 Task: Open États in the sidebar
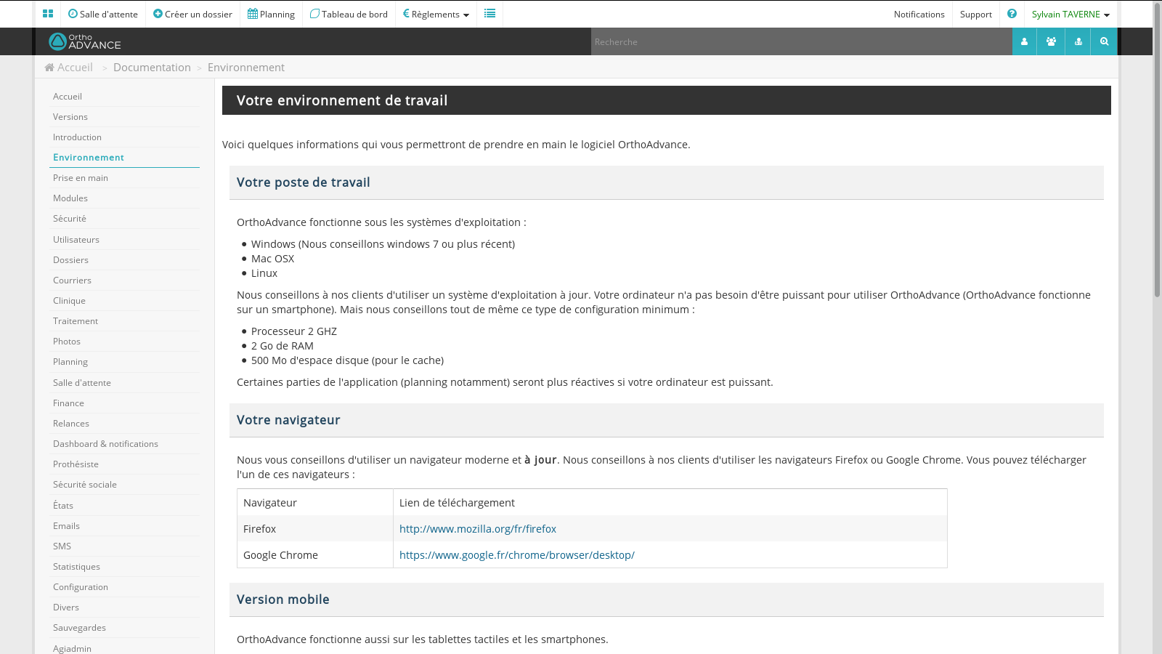pos(124,506)
